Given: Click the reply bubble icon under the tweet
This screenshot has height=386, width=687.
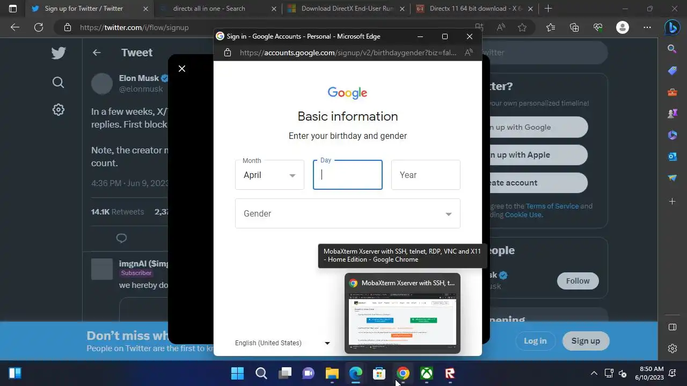Looking at the screenshot, I should (121, 238).
